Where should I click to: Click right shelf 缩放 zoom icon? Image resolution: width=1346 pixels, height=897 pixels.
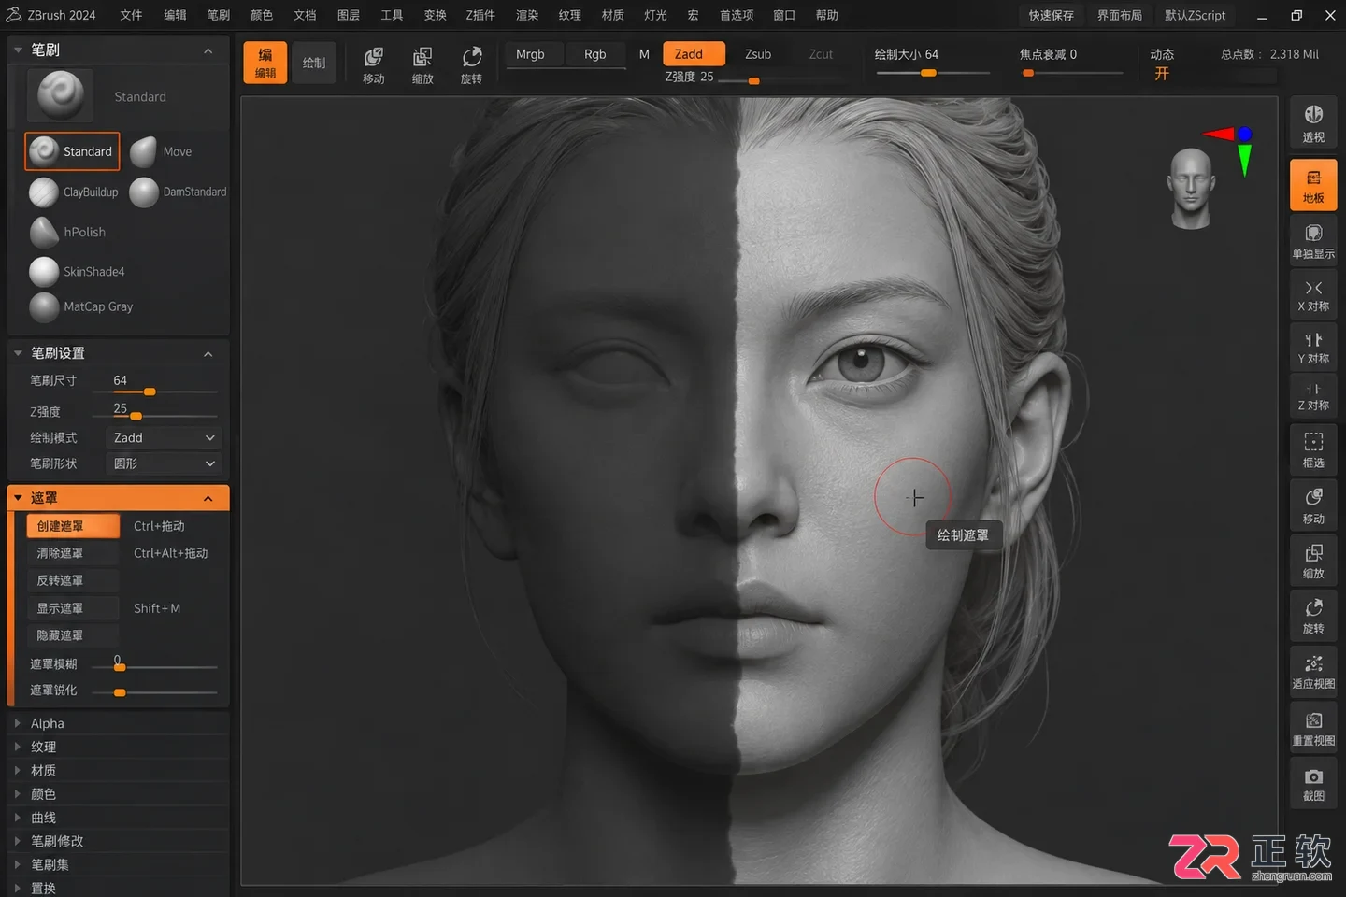coord(1313,561)
